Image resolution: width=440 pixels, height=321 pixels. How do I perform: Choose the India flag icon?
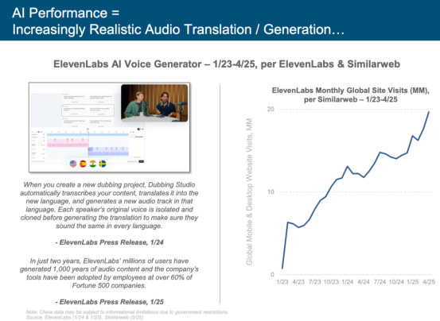coord(92,164)
